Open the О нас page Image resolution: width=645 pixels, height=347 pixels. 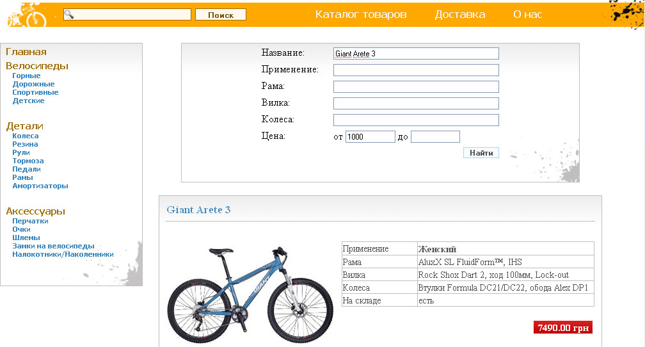(x=528, y=15)
